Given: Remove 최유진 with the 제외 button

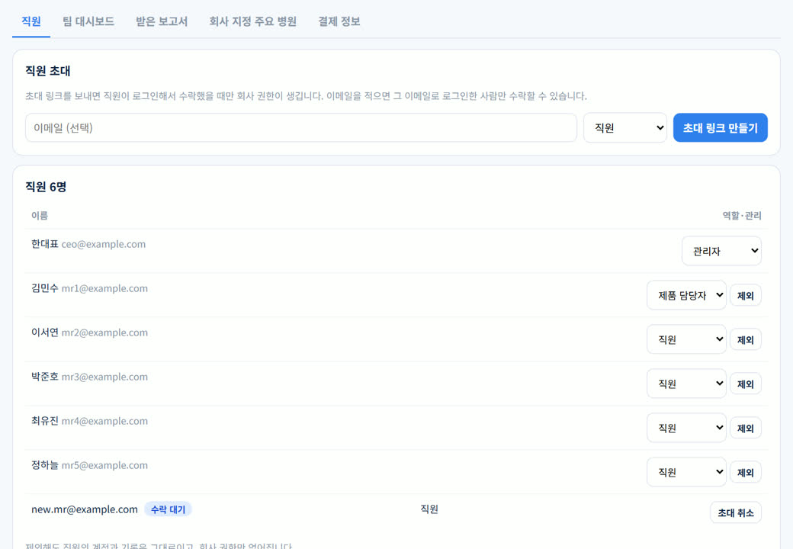Looking at the screenshot, I should 746,429.
